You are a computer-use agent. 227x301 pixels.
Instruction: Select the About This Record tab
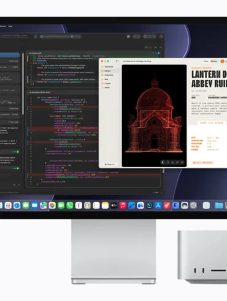point(212,123)
